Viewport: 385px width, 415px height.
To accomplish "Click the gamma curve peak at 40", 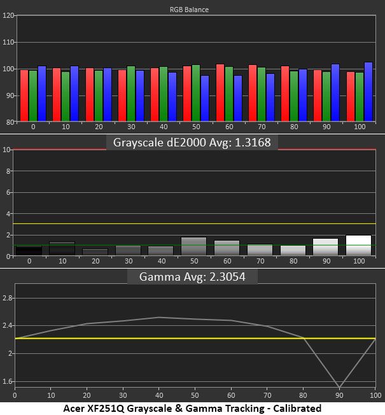I will pyautogui.click(x=158, y=317).
